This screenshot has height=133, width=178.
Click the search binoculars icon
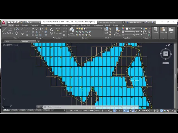pyautogui.click(x=124, y=22)
